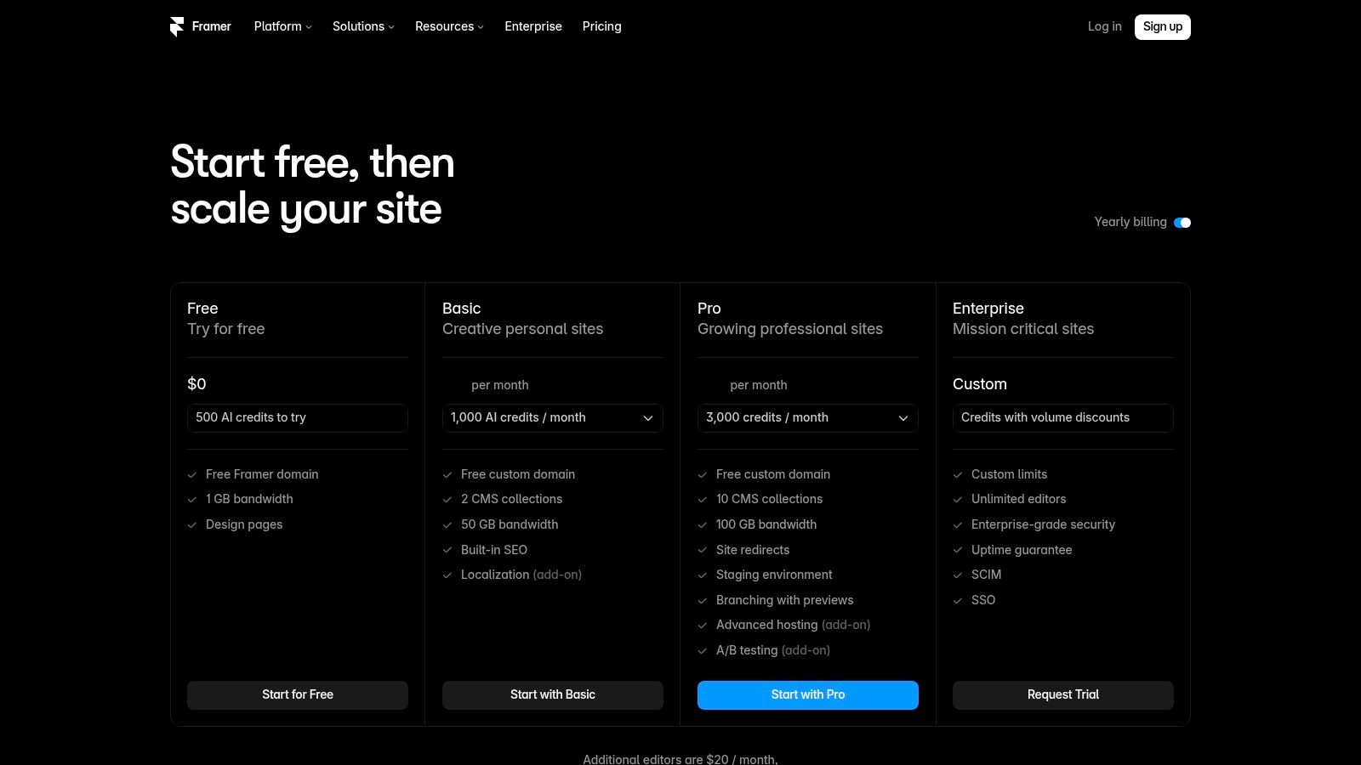Image resolution: width=1361 pixels, height=765 pixels.
Task: Click the 500 AI credits to try box
Action: point(298,418)
